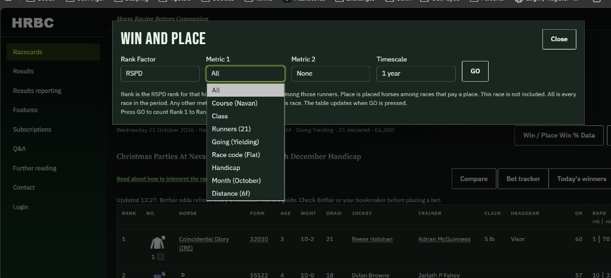Click the OR column header
611x278 pixels.
579,214
